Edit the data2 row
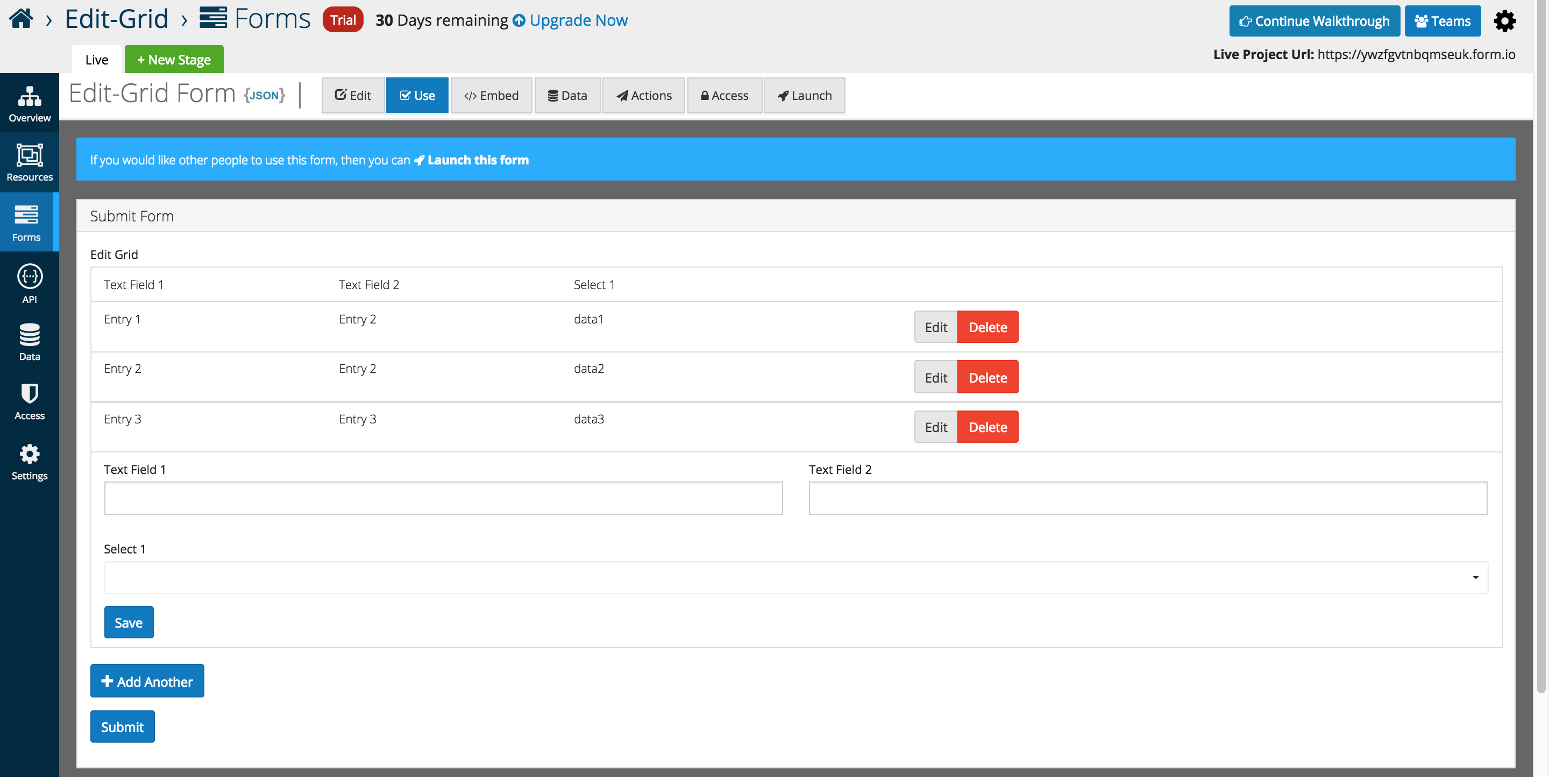 [936, 377]
